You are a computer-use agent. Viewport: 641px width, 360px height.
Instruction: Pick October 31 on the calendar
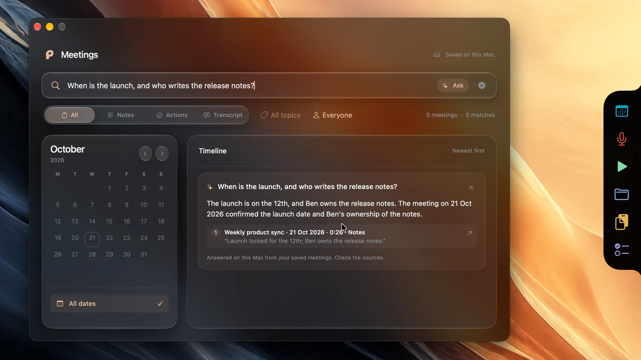pyautogui.click(x=144, y=254)
